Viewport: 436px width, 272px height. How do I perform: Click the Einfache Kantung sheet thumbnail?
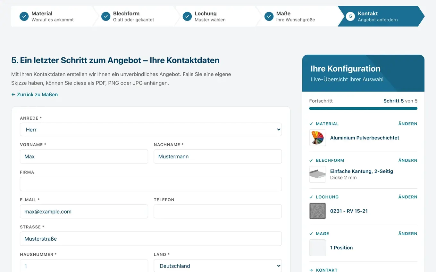317,174
